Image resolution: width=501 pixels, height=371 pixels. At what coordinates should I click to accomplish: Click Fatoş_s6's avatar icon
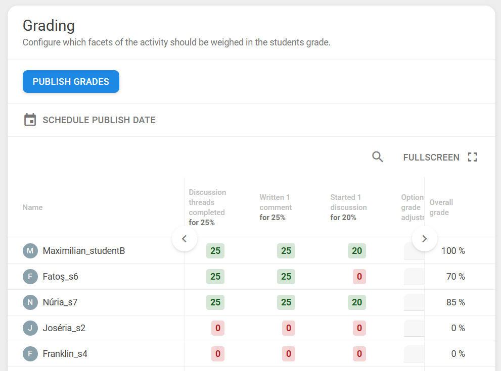click(x=30, y=277)
